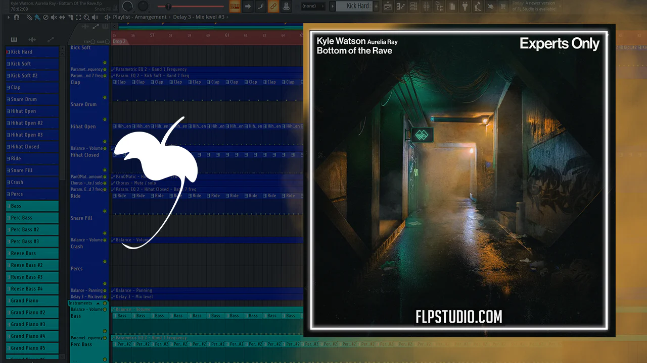The height and width of the screenshot is (363, 647).
Task: Open the playlist view icon
Action: pos(388,6)
